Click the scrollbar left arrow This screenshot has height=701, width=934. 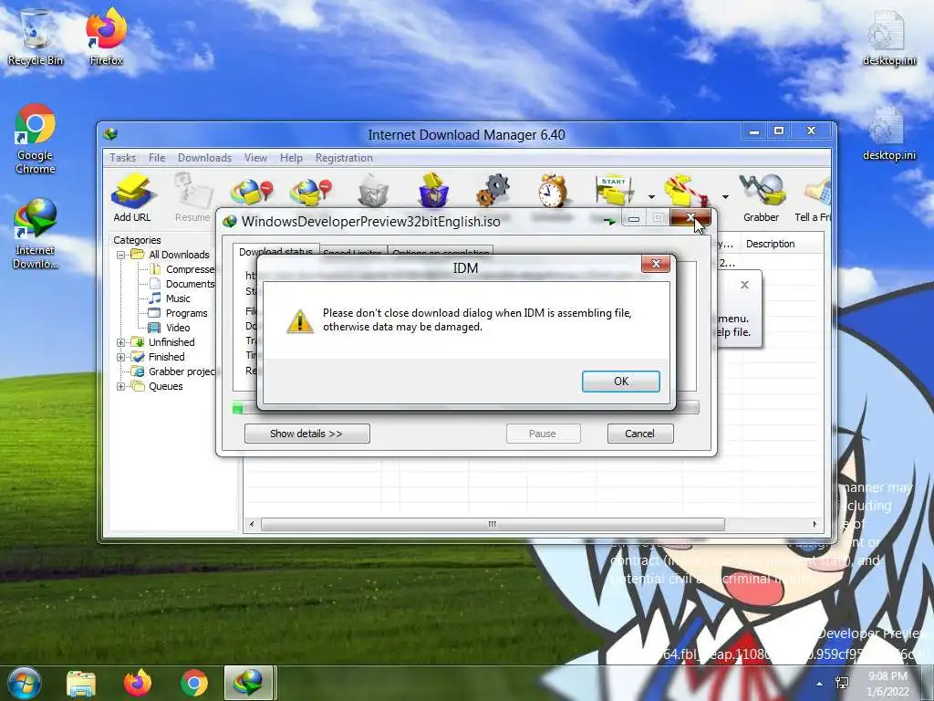pyautogui.click(x=252, y=525)
